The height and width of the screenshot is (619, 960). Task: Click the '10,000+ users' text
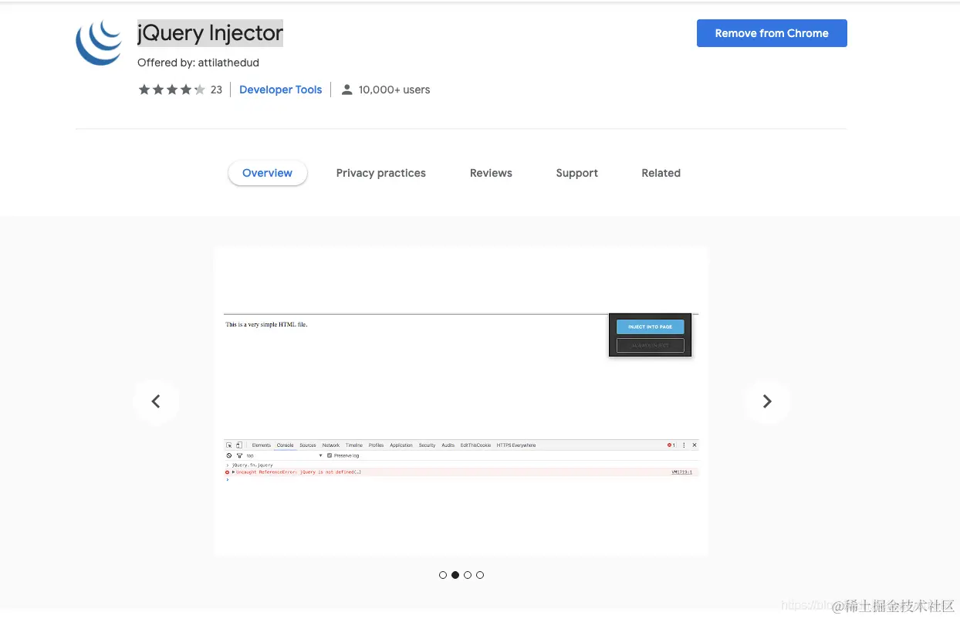pyautogui.click(x=394, y=90)
